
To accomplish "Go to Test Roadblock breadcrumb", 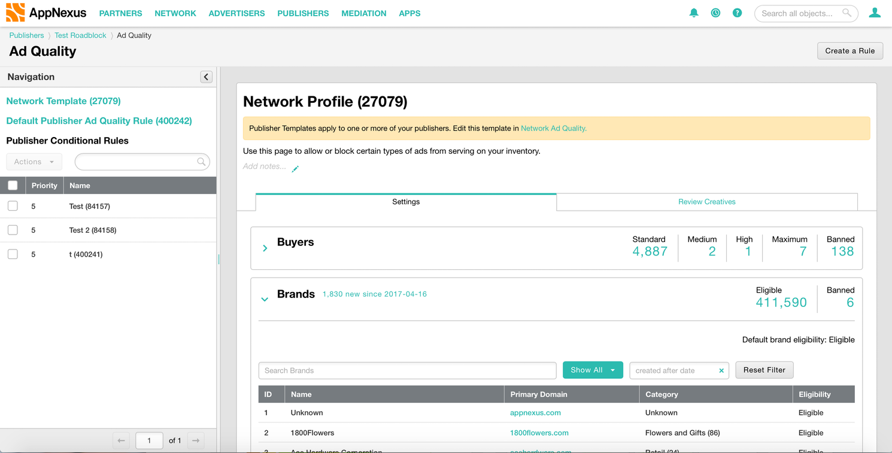I will coord(80,35).
